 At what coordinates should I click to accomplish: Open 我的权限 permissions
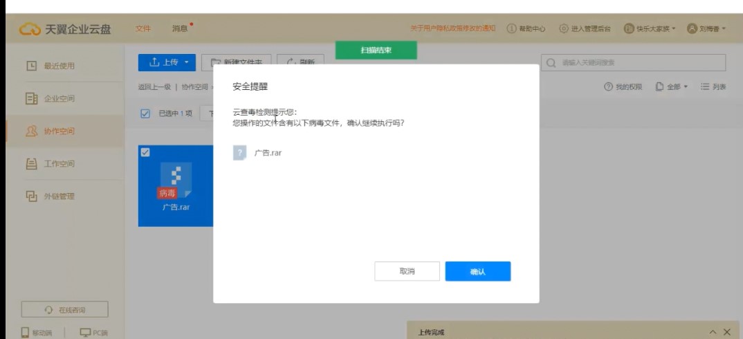coord(623,86)
